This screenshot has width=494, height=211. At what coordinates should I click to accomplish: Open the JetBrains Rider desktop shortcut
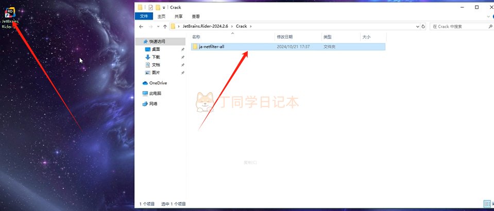click(10, 17)
